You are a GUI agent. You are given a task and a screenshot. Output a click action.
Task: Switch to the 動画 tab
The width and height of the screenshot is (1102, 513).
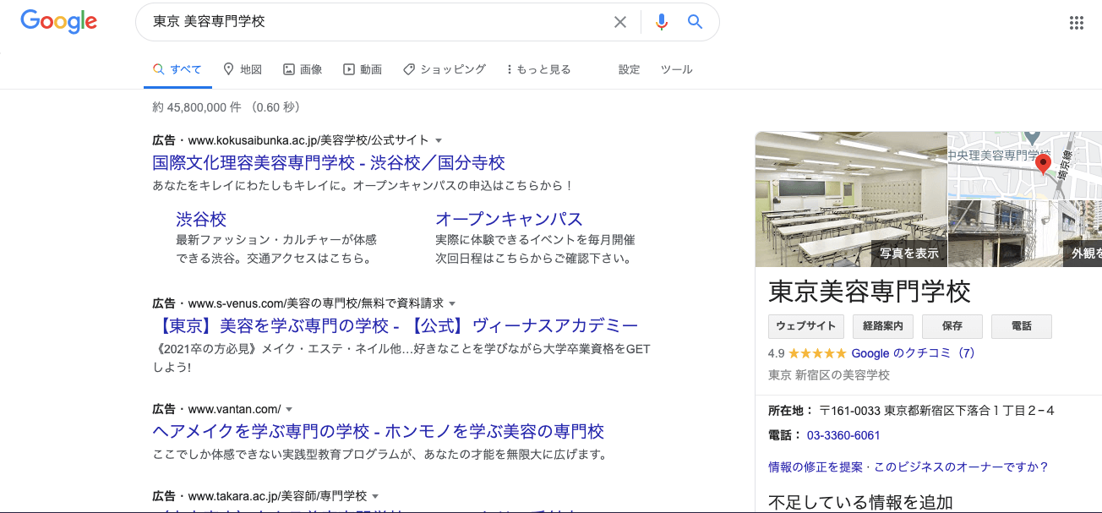[363, 69]
